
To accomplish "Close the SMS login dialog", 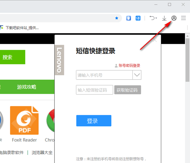I will tap(155, 40).
